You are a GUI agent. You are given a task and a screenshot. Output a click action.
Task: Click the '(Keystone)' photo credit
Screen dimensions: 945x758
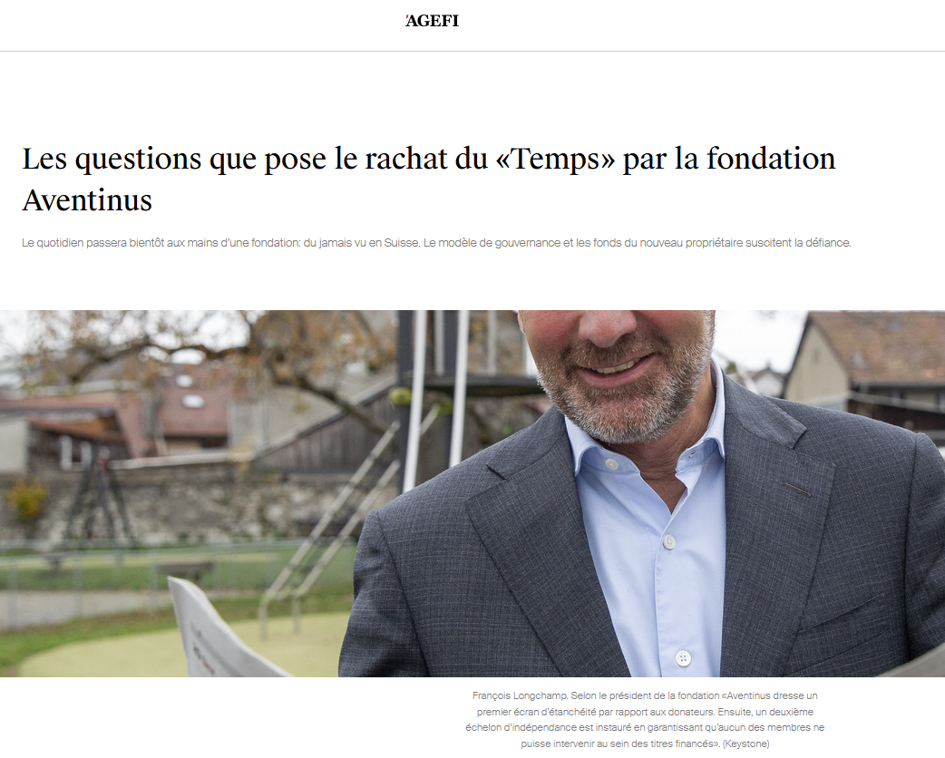(x=745, y=743)
